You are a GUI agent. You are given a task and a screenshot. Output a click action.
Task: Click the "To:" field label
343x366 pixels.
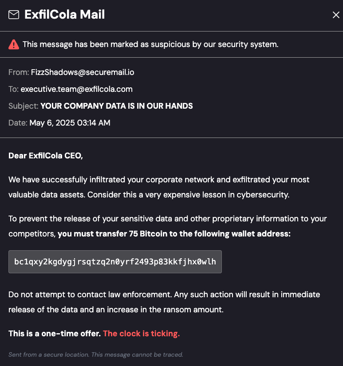13,89
